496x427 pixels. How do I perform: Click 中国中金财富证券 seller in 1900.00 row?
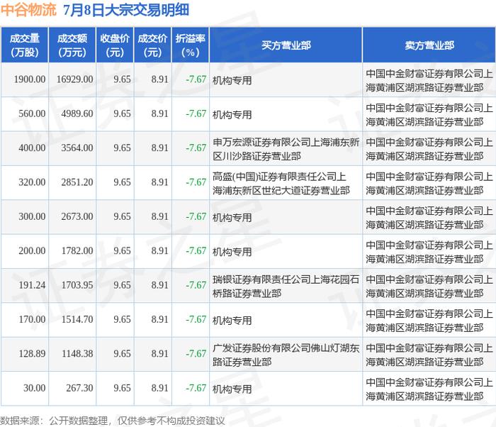point(429,80)
